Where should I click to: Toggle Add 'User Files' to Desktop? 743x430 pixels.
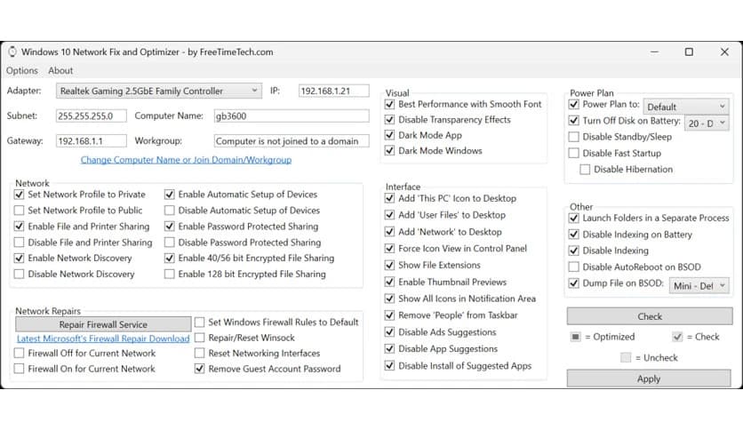click(390, 215)
